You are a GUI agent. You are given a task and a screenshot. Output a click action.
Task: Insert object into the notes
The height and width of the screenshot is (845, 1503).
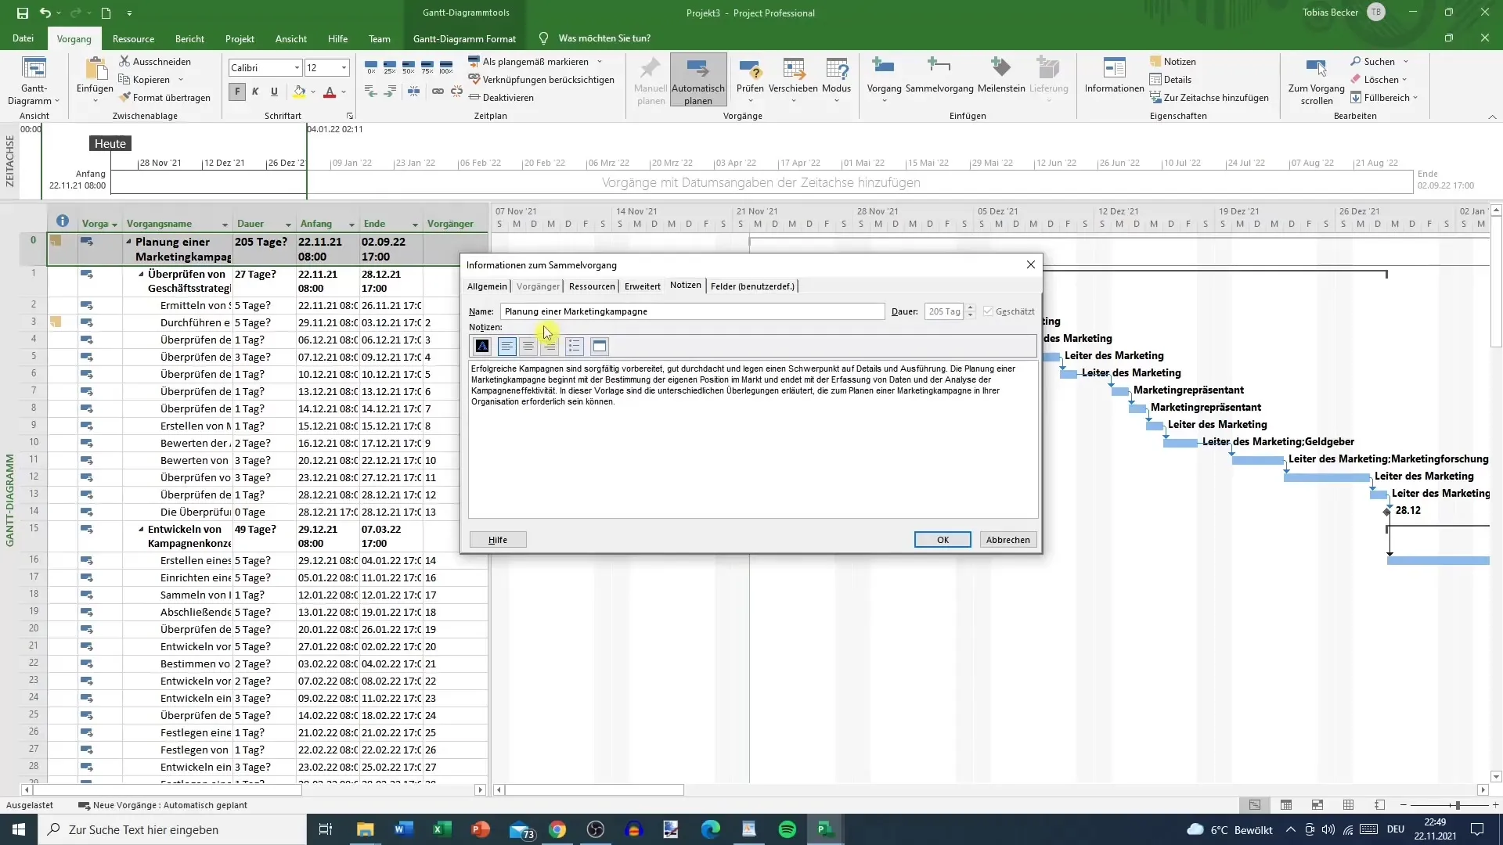tap(600, 346)
